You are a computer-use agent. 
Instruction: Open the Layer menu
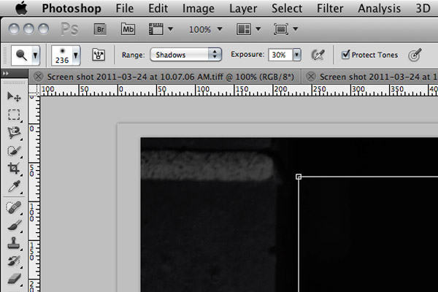(x=243, y=9)
